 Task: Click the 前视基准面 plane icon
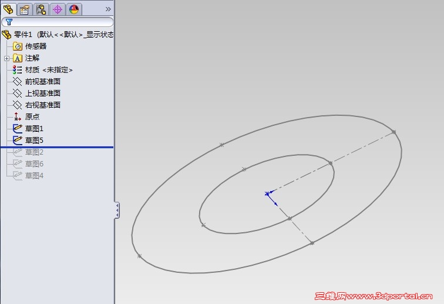click(x=18, y=82)
